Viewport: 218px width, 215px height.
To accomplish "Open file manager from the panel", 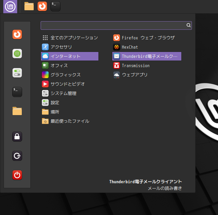I will click(29, 6).
